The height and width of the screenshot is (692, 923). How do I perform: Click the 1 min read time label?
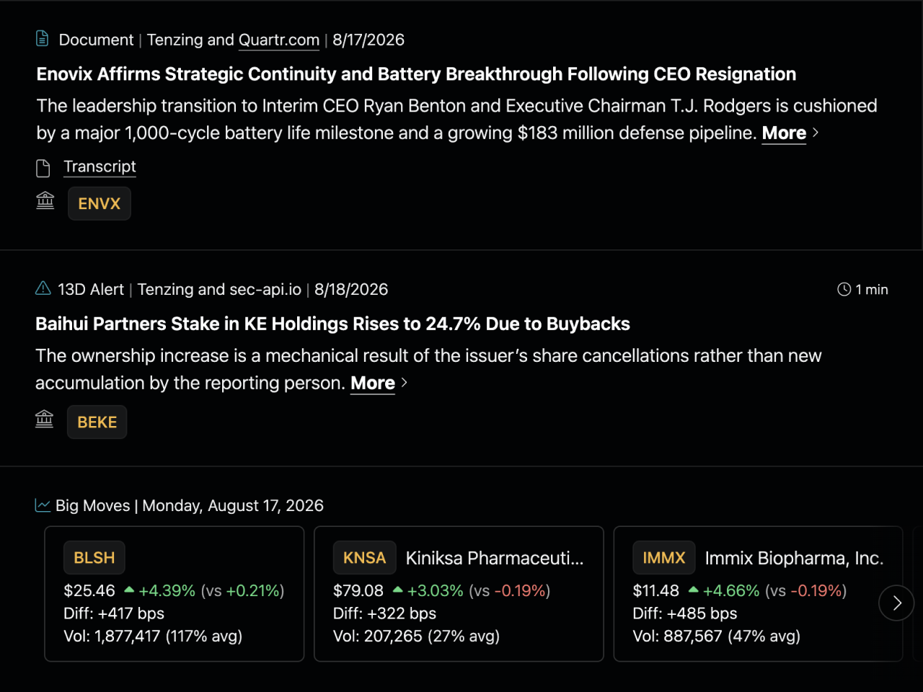click(872, 290)
